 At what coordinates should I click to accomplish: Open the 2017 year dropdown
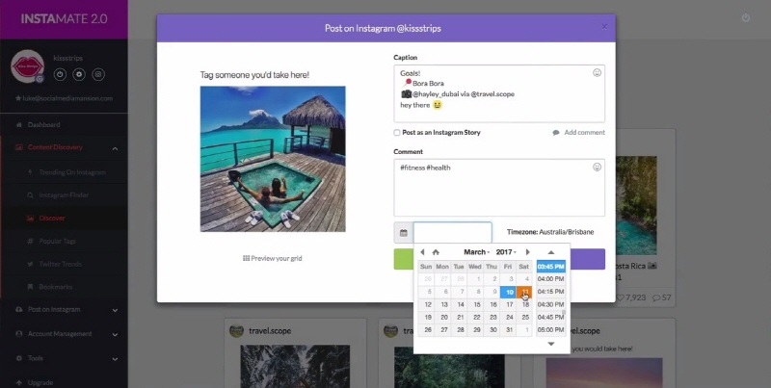tap(506, 252)
